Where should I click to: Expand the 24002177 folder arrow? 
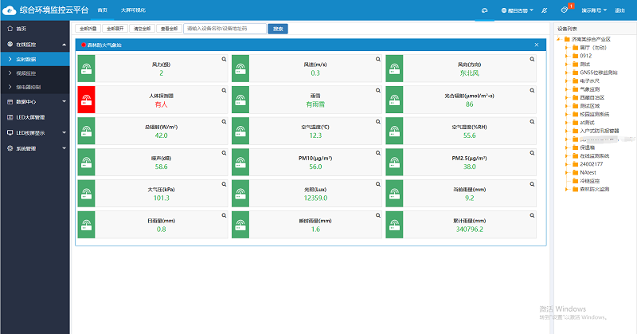click(x=567, y=164)
